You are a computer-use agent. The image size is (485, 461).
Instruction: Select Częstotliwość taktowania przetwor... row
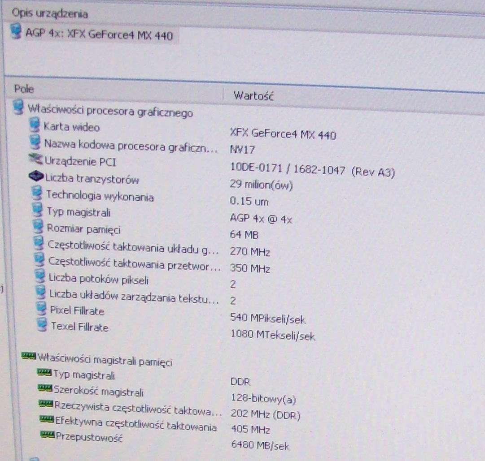tap(135, 264)
